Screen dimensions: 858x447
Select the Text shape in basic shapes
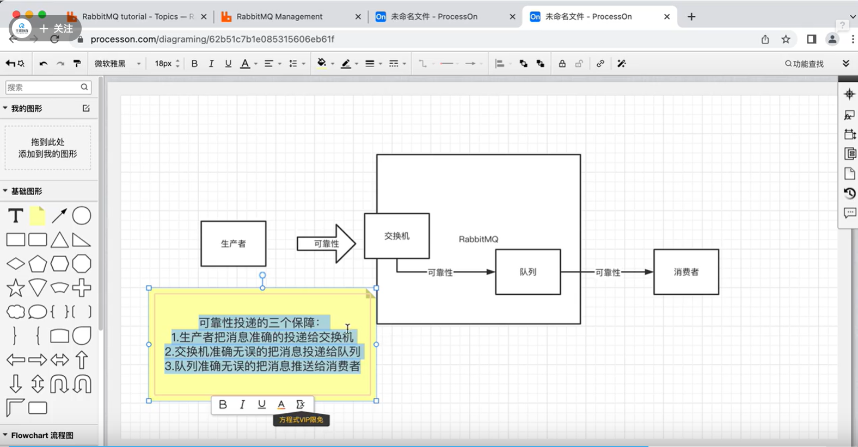coord(16,216)
